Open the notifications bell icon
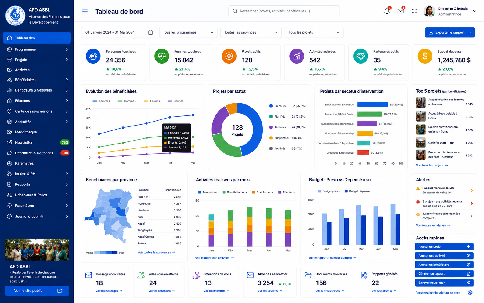The image size is (484, 303). tap(387, 11)
